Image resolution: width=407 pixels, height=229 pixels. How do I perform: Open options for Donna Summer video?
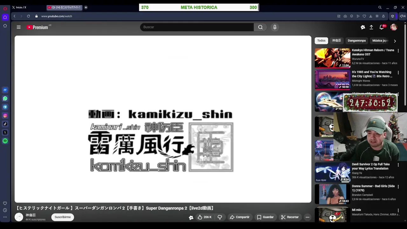pos(398,187)
